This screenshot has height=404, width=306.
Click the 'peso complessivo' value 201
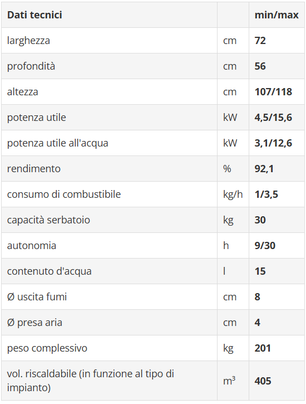[x=263, y=348]
